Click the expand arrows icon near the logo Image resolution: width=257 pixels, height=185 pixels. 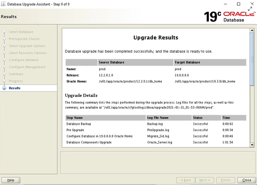[x=250, y=9]
